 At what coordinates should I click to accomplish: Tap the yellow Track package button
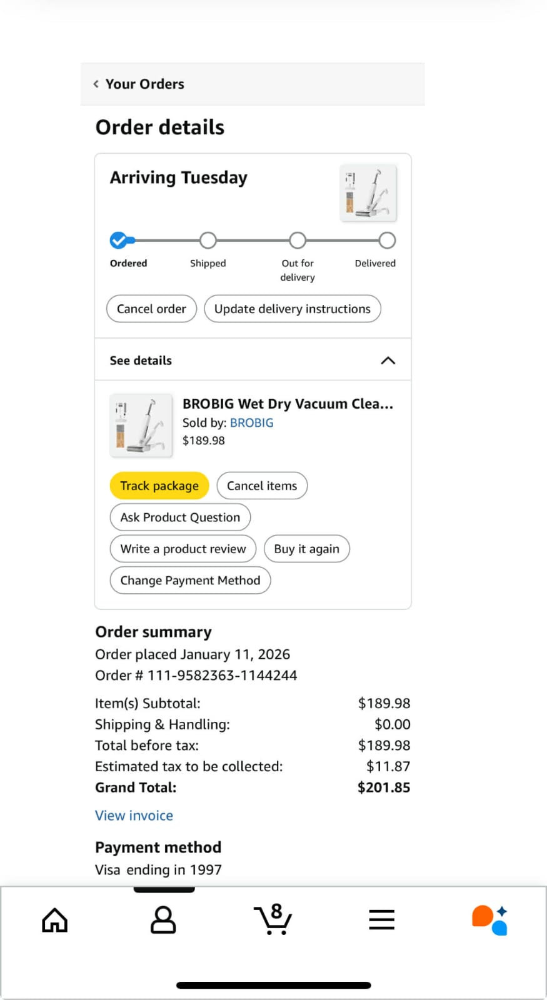[x=159, y=486]
